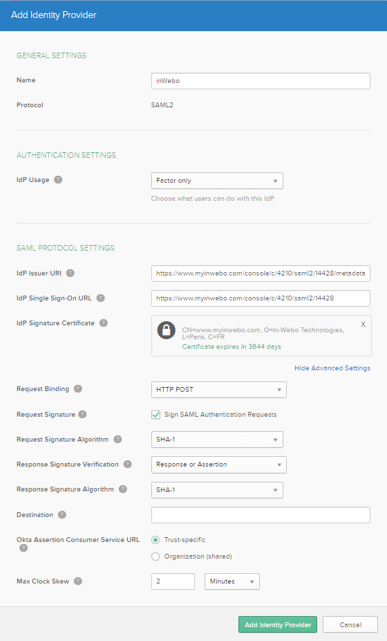Show help for Request Binding
This screenshot has height=641, width=387.
(x=78, y=389)
